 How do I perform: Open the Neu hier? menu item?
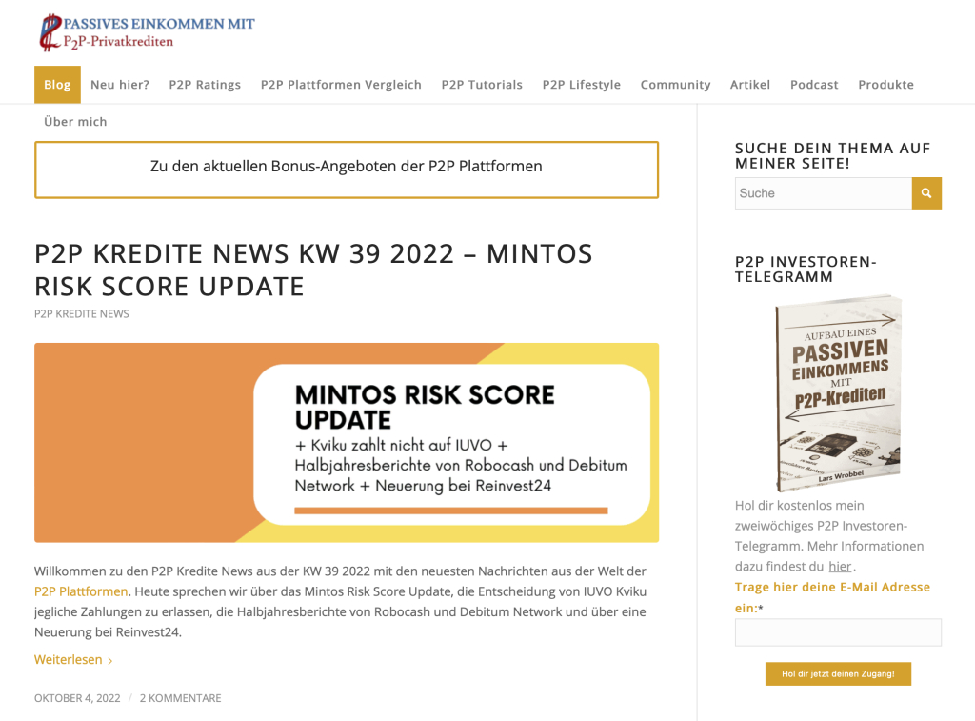pos(120,85)
